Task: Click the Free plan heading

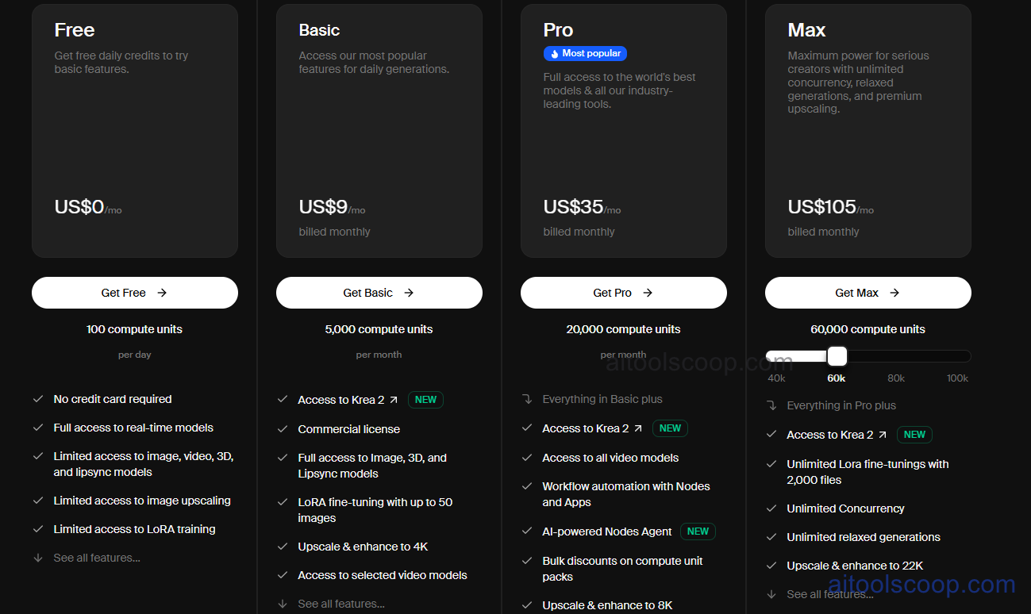Action: pyautogui.click(x=75, y=30)
